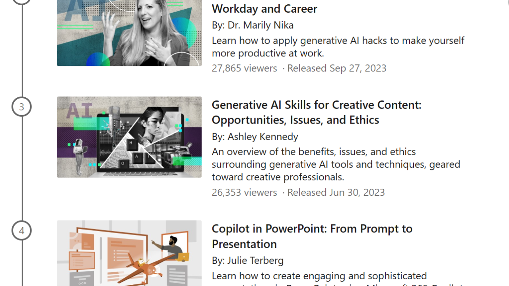Click the author line "By: Dr. Marily Nika"
Viewport: 509px width, 286px height.
pos(253,25)
